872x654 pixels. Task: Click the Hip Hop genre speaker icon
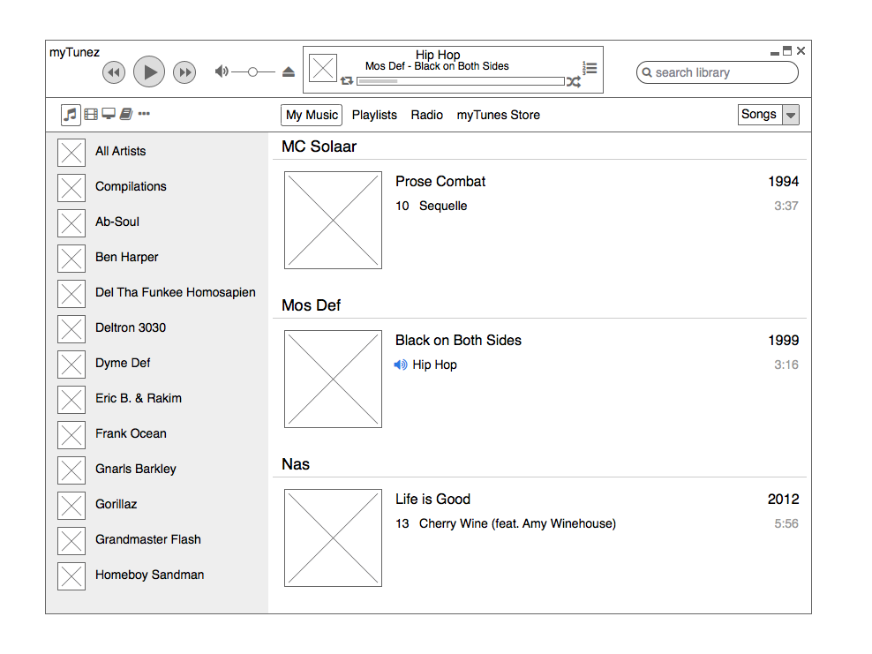[x=402, y=365]
